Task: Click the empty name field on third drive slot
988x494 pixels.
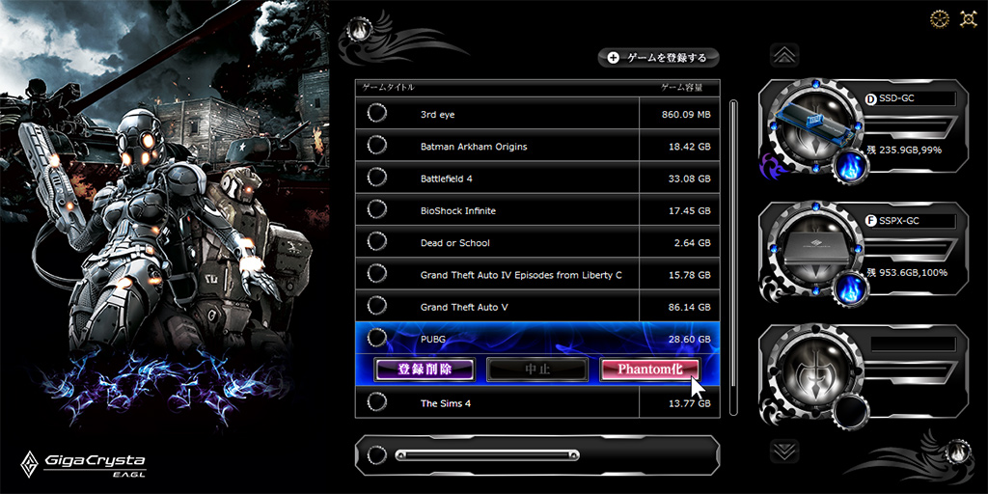Action: coord(913,344)
